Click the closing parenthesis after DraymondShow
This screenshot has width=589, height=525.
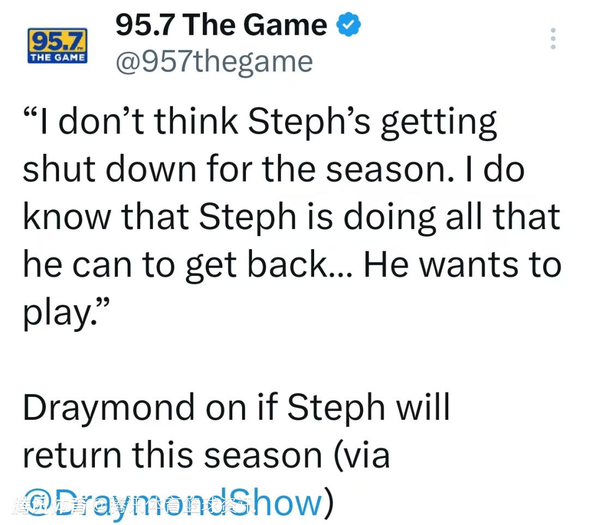328,503
